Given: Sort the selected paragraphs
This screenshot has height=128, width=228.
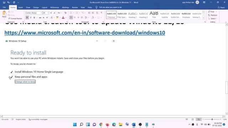Looking at the screenshot, I should click(97, 13).
